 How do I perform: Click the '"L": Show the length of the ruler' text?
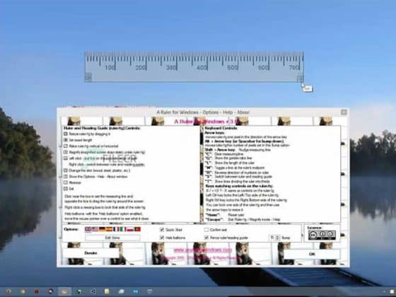click(230, 163)
